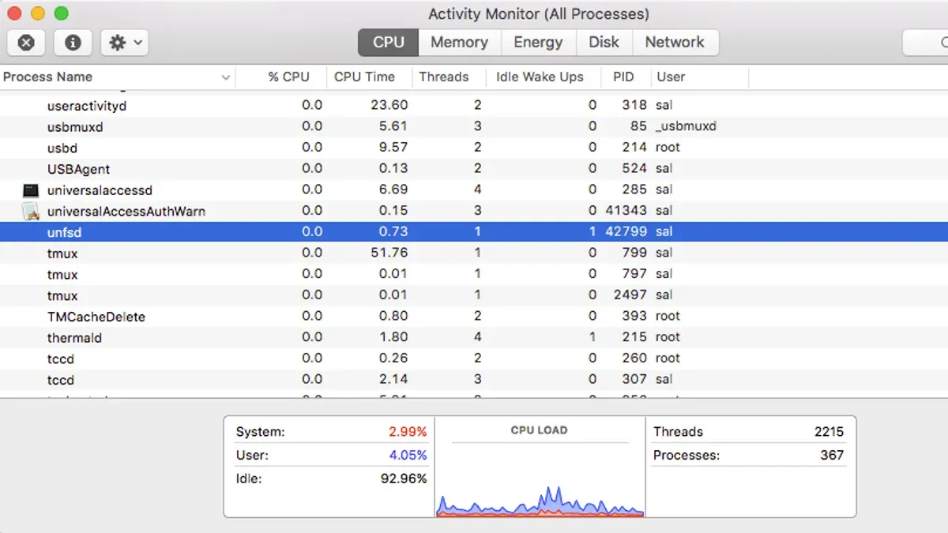The width and height of the screenshot is (948, 533).
Task: Select the tmux row with PID 2497
Action: tap(474, 295)
